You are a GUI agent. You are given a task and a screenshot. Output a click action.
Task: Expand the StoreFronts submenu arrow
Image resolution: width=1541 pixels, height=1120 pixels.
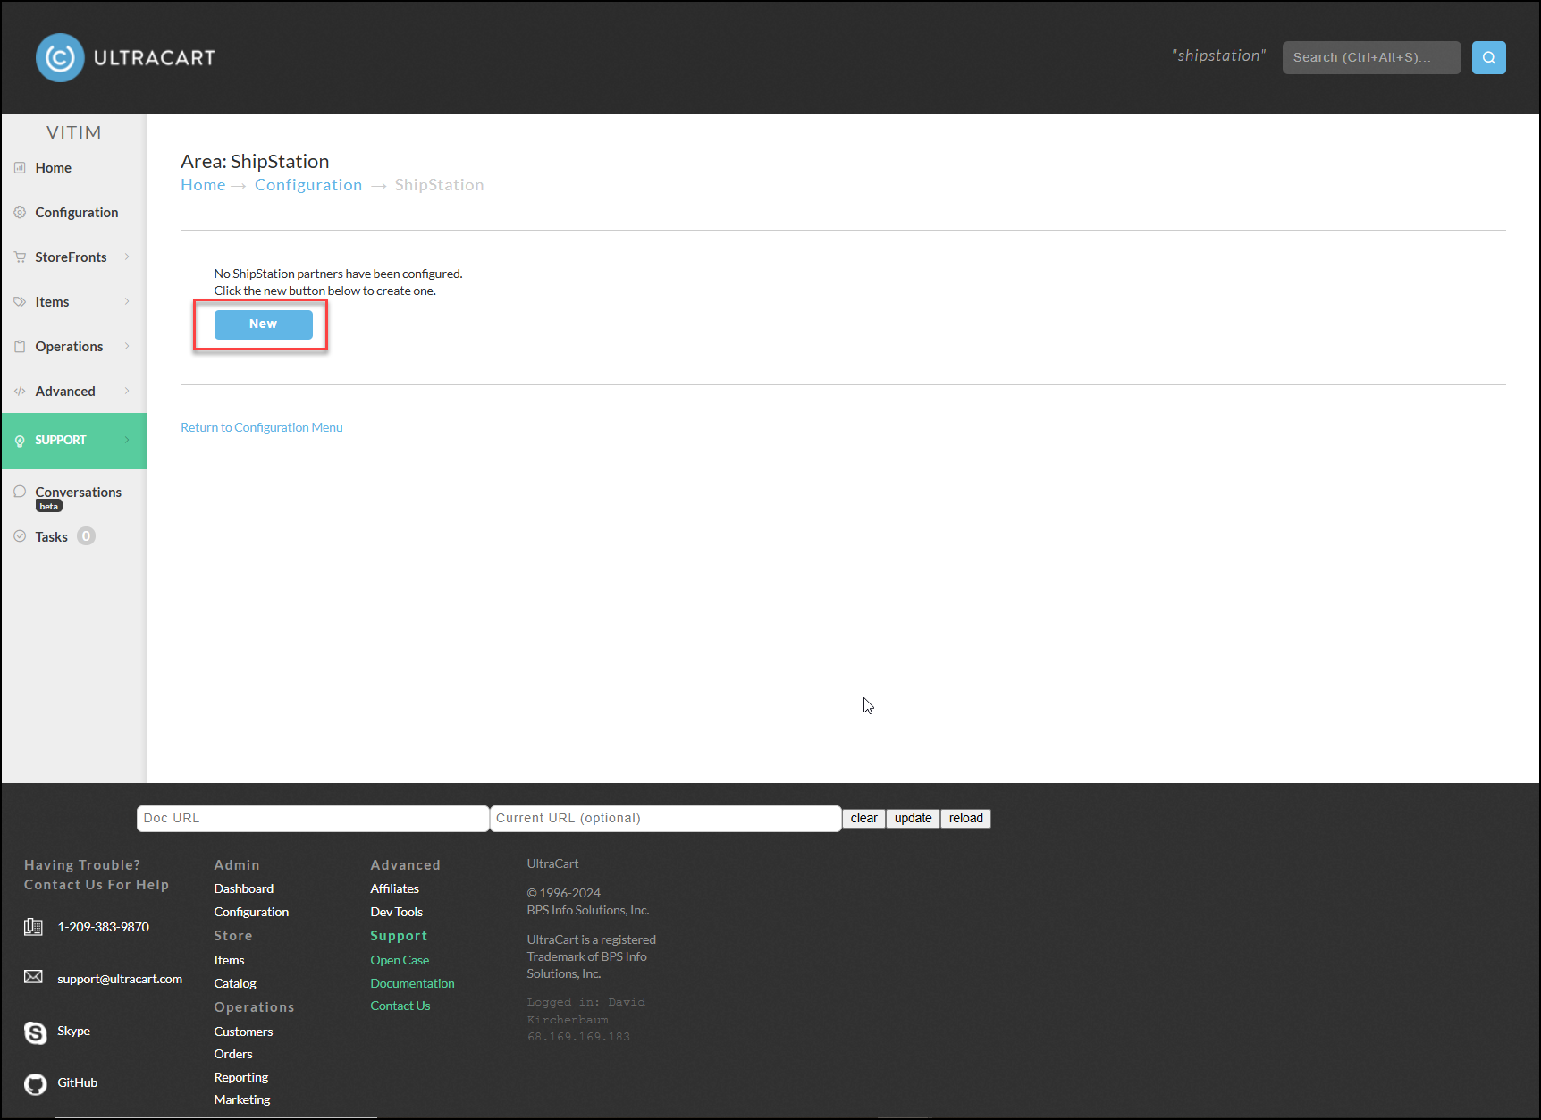(x=127, y=257)
